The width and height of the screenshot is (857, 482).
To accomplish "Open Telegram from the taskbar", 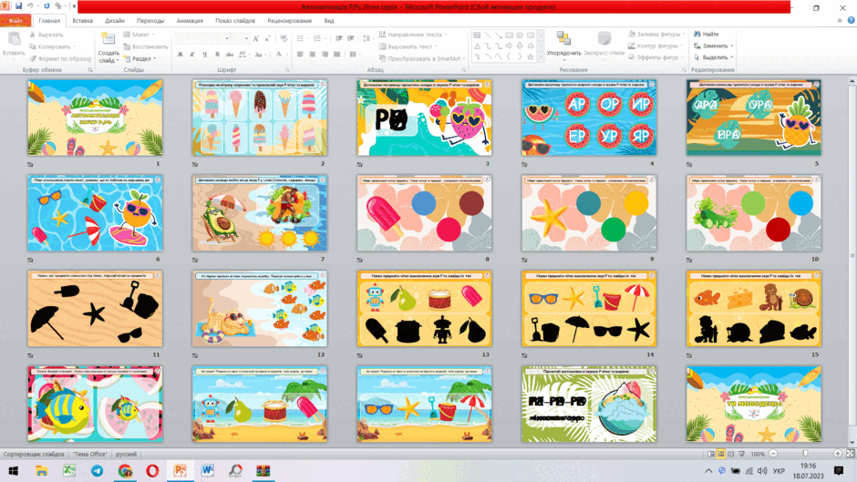I will (98, 470).
